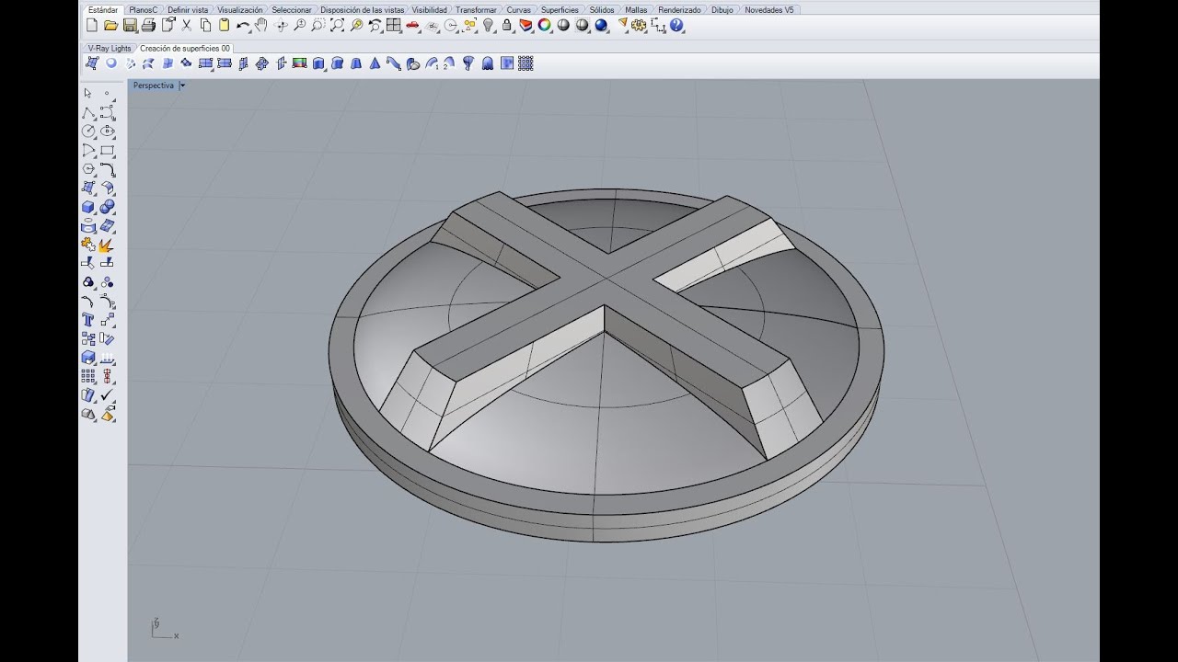Viewport: 1178px width, 662px height.
Task: Open Help question mark icon
Action: [676, 26]
